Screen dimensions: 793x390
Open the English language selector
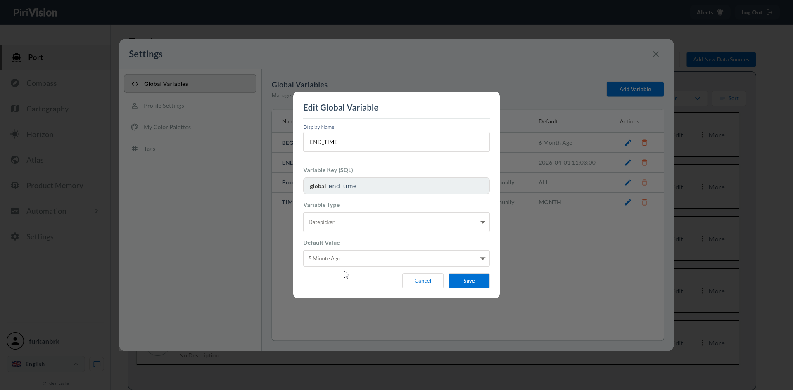pyautogui.click(x=46, y=364)
